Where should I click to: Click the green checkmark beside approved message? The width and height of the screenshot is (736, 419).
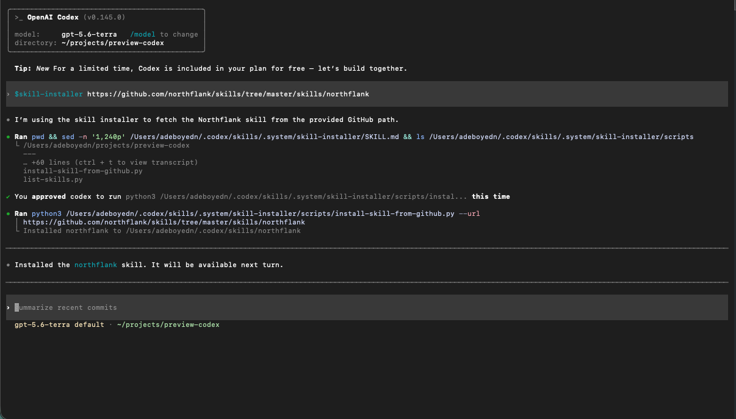[x=8, y=197]
